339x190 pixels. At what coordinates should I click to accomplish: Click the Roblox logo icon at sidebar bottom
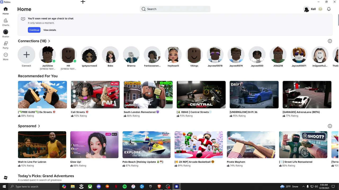click(6, 178)
